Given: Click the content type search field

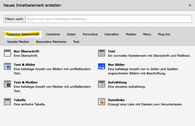Looking at the screenshot, I should tap(109, 19).
